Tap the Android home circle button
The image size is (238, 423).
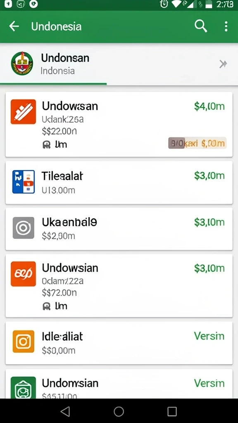pos(119,412)
